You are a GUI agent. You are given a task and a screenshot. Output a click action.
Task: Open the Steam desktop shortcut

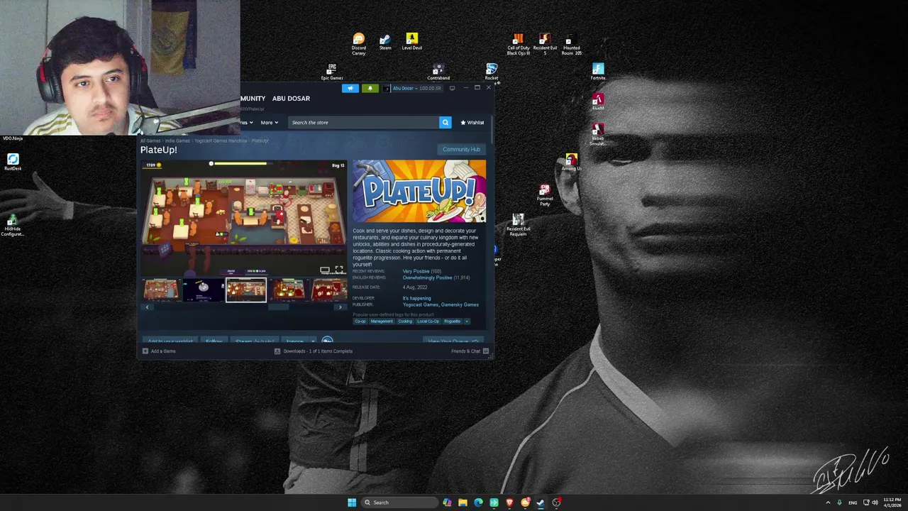point(384,43)
